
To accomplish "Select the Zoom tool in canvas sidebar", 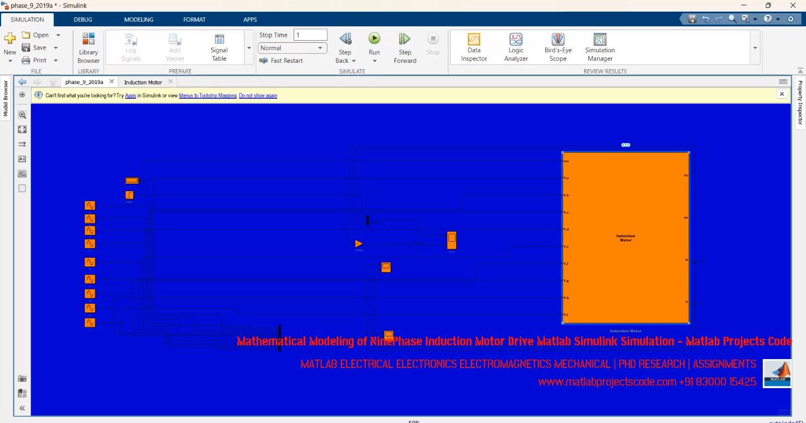I will (x=22, y=115).
